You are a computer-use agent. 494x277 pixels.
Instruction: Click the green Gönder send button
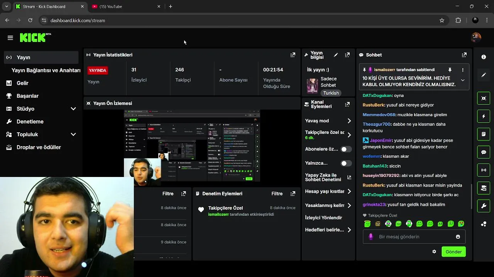click(x=453, y=252)
